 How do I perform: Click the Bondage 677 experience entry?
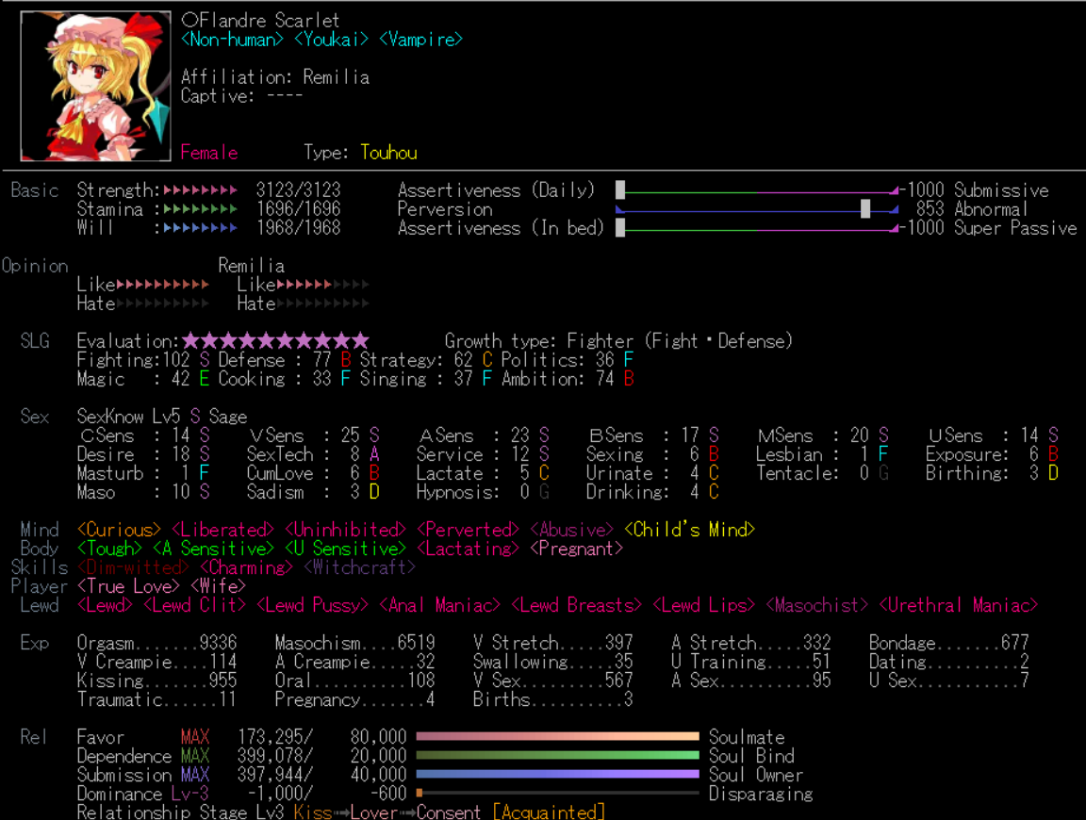point(949,643)
